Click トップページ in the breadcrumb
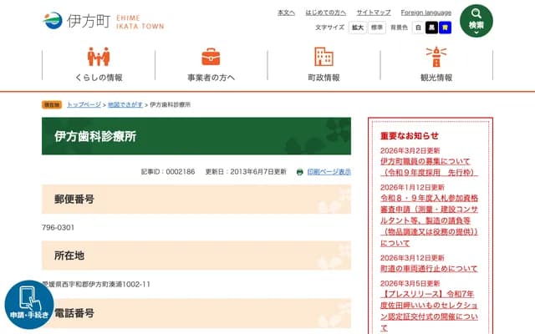 (x=84, y=104)
